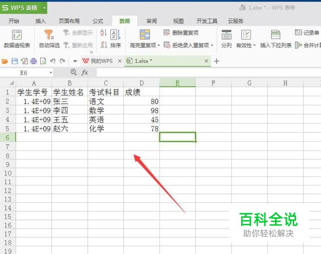This screenshot has height=254, width=321.
Task: Switch to the 视图 (View) tab
Action: tap(178, 21)
